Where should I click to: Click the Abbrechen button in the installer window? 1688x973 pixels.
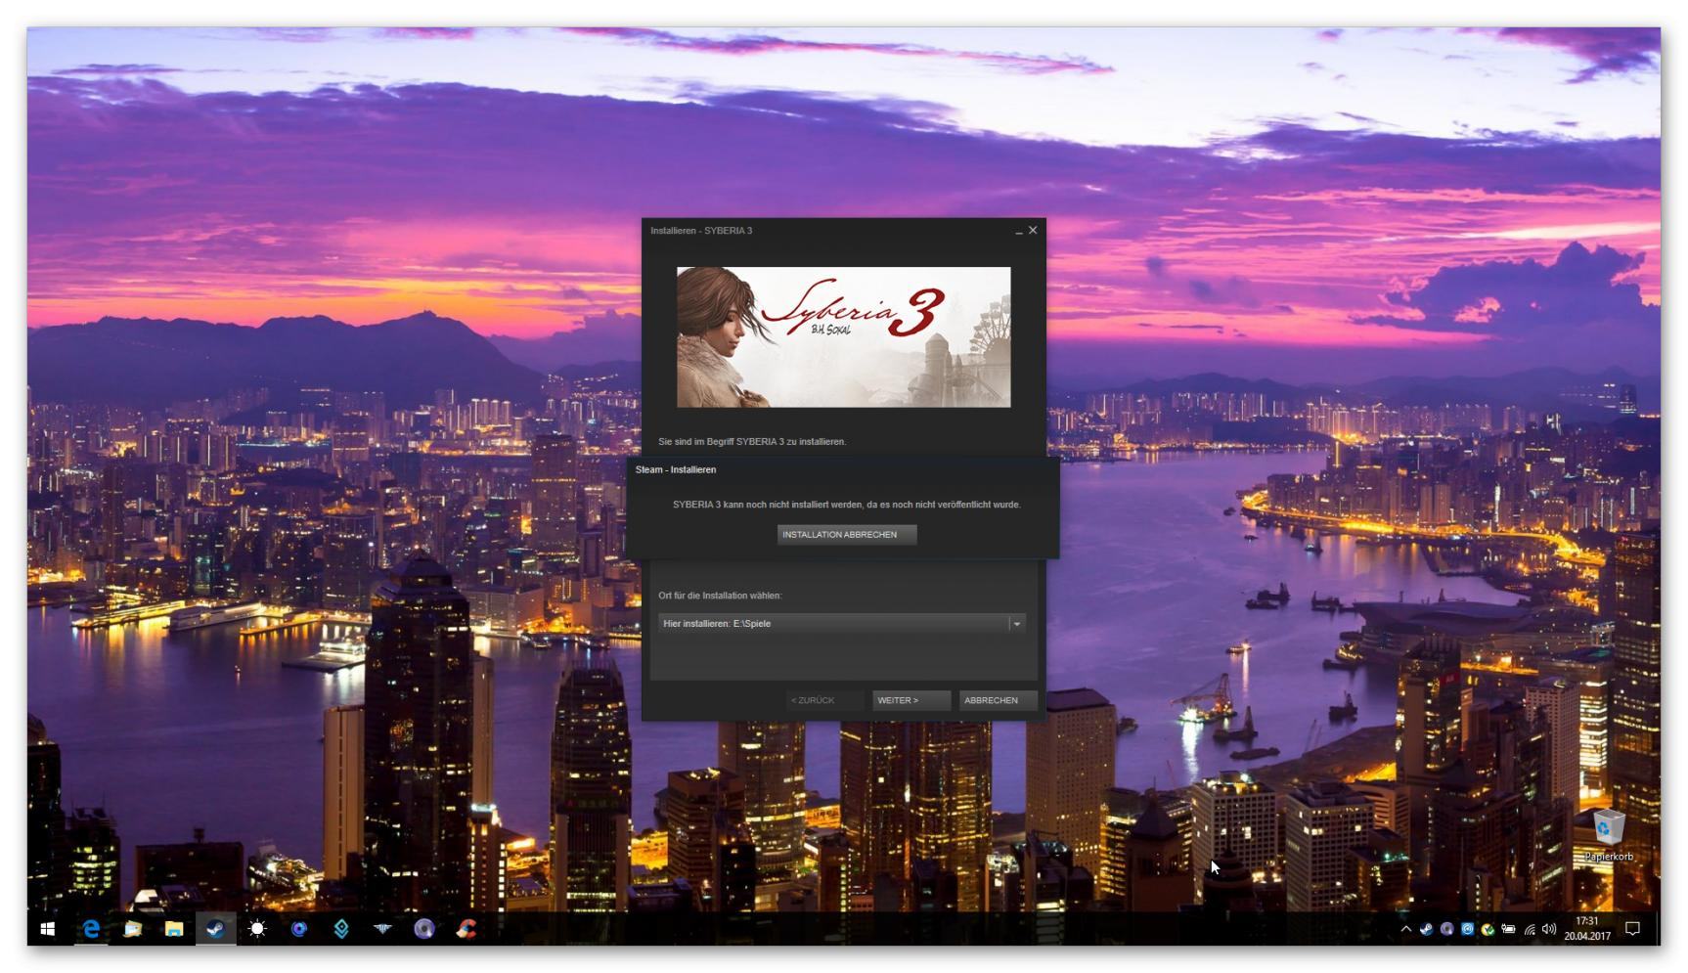point(998,700)
